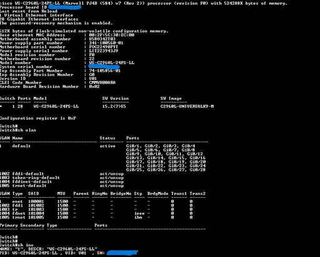
Task: Click the 'Motherboard serial number' label
Action: pyautogui.click(x=32, y=47)
